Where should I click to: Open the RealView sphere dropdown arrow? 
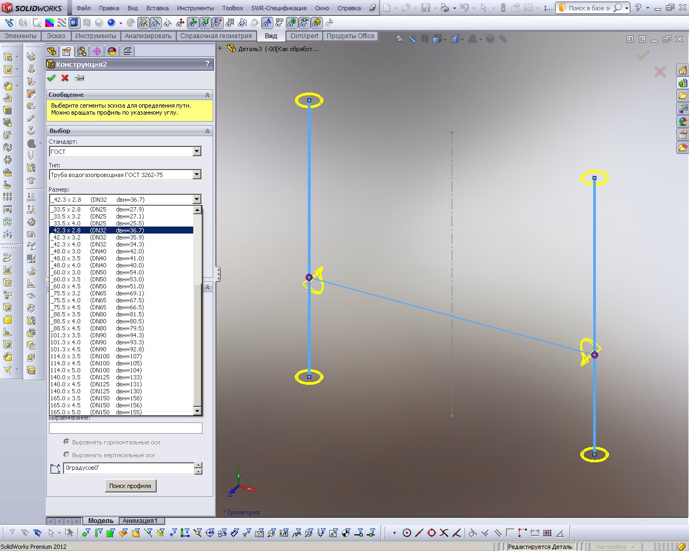coord(121,23)
